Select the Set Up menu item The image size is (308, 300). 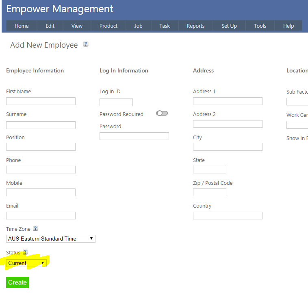[229, 26]
